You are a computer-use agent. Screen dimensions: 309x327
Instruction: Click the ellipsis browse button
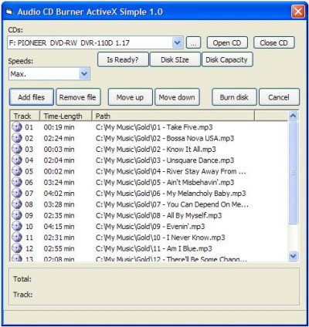[193, 42]
